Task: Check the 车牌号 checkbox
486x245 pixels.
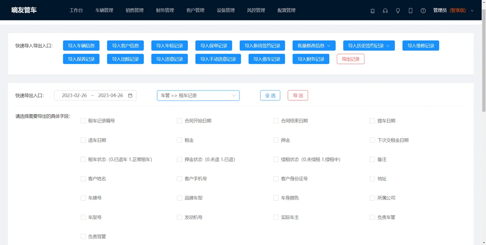Action: [83, 198]
